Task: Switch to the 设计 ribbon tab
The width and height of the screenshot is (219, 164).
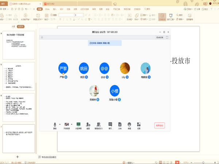Action: tap(62, 9)
